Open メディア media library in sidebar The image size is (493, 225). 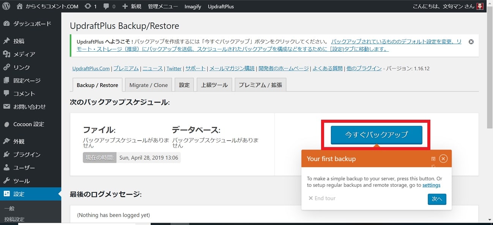pyautogui.click(x=24, y=54)
